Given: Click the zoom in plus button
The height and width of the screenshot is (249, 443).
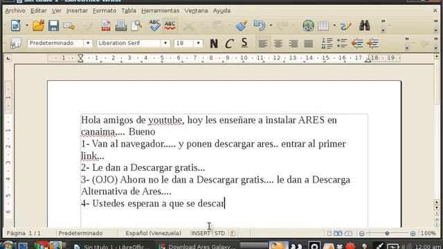Looking at the screenshot, I should pyautogui.click(x=413, y=234).
